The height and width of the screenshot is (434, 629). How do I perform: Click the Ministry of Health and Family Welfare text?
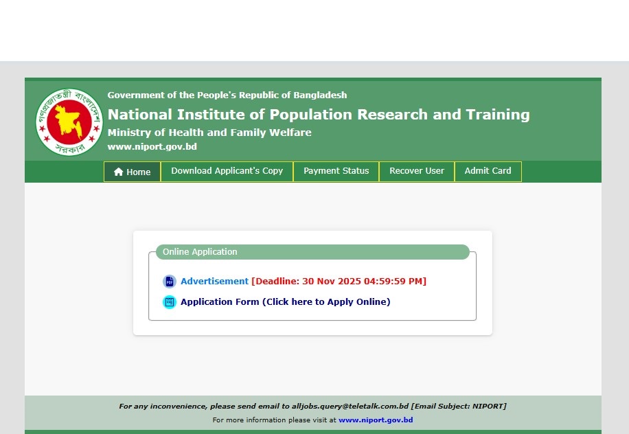[x=209, y=133]
